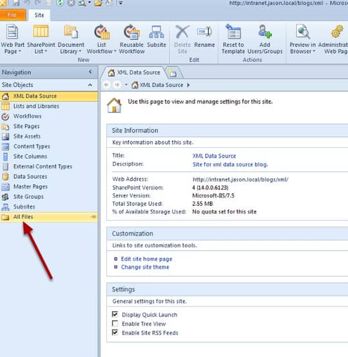The width and height of the screenshot is (348, 357).
Task: Click the Open Site folder icon
Action: (98, 3)
